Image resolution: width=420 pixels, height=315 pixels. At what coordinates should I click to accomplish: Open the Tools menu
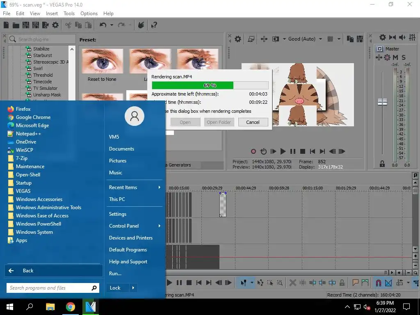pyautogui.click(x=69, y=14)
